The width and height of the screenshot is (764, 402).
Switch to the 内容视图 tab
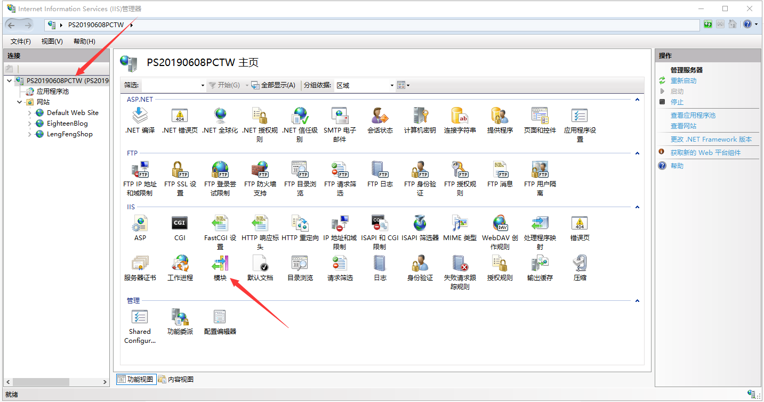[176, 380]
